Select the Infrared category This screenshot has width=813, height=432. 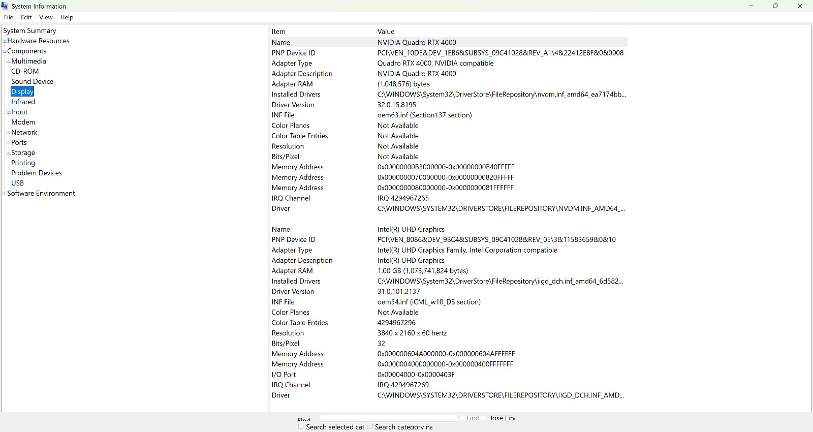coord(23,102)
